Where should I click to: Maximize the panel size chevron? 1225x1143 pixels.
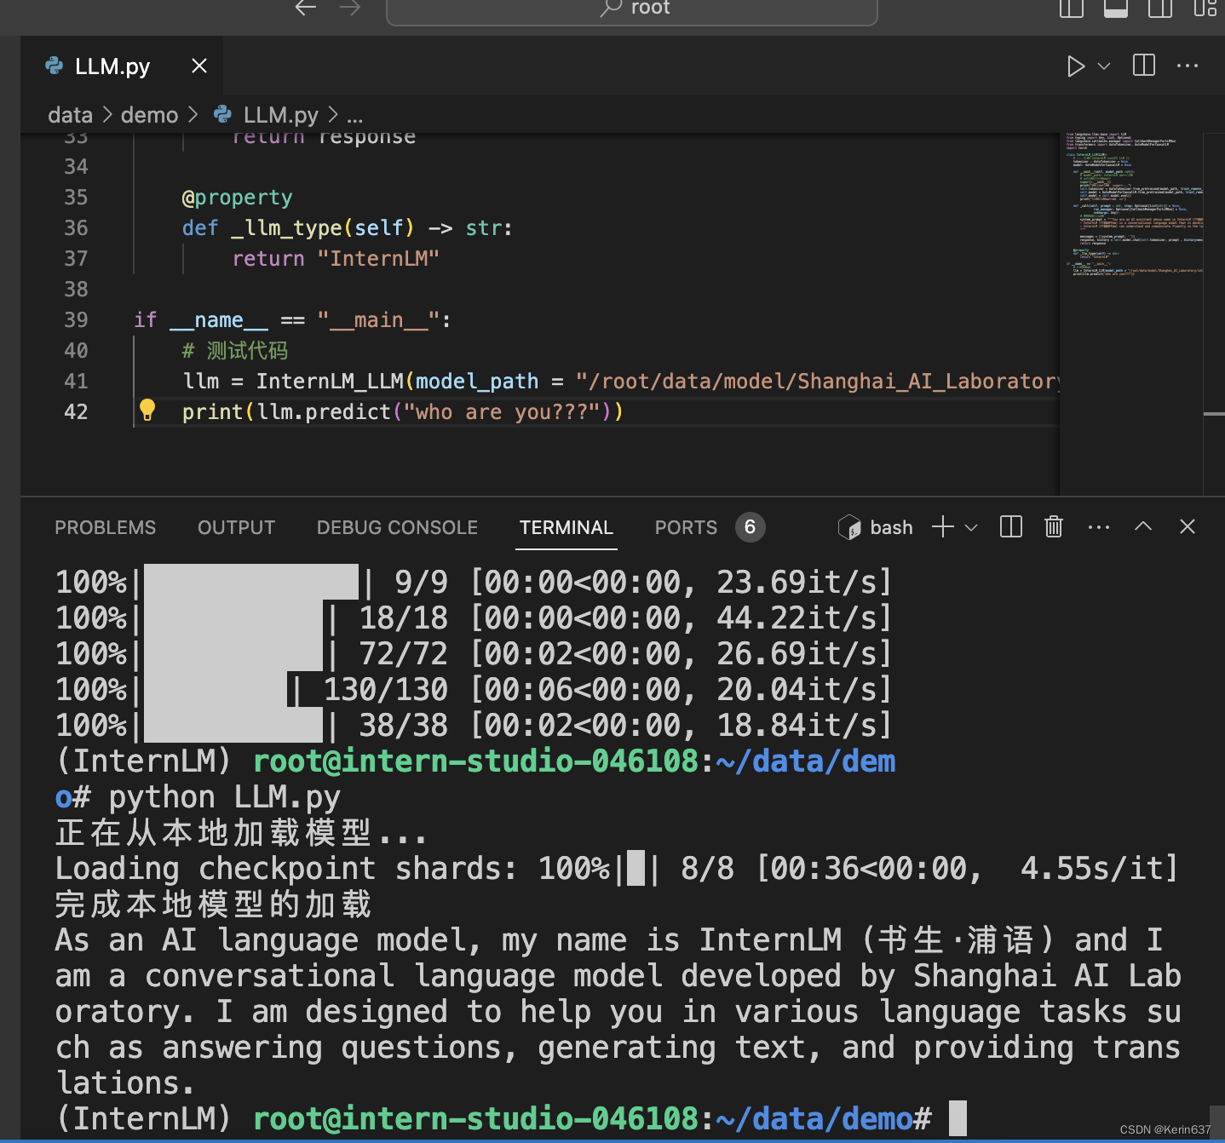[x=1143, y=526]
